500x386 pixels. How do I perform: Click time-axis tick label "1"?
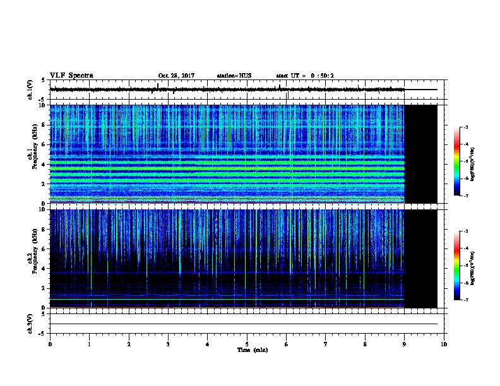click(89, 344)
